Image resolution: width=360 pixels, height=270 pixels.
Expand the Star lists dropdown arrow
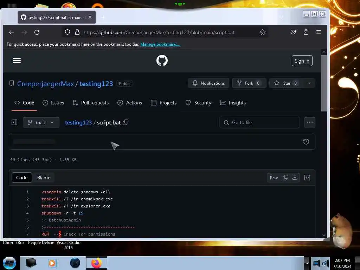309,83
